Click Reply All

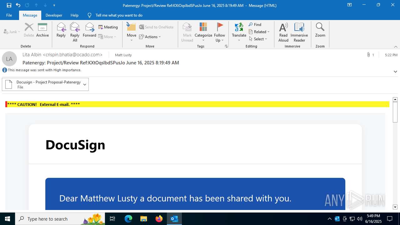pos(75,32)
